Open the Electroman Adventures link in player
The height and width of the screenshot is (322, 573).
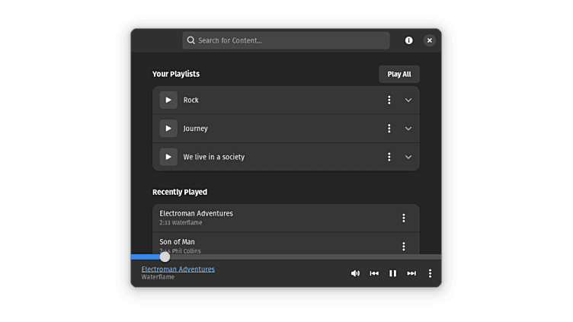point(178,269)
